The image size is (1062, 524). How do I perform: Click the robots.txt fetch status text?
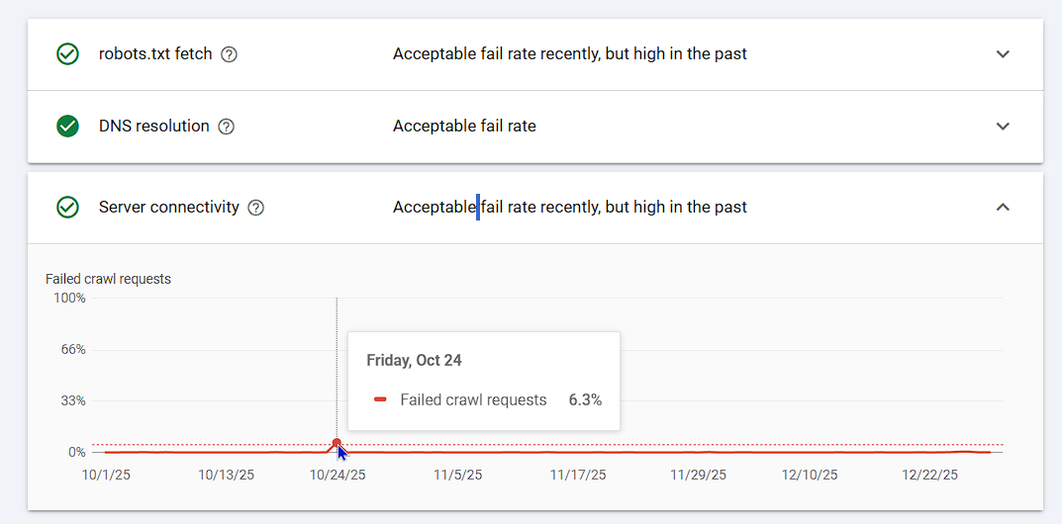[x=569, y=54]
